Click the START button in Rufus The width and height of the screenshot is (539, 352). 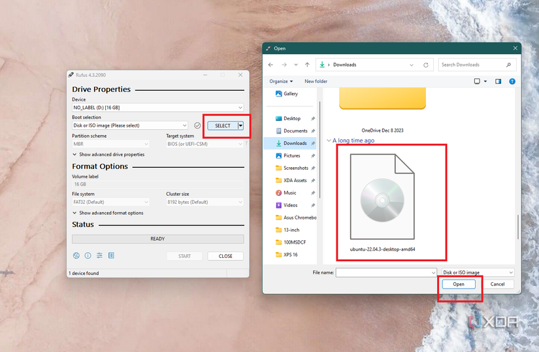pyautogui.click(x=185, y=256)
